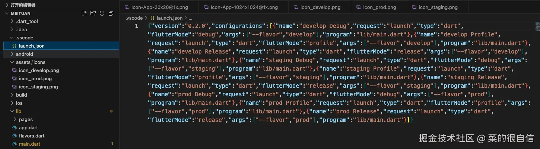Select launch.json in the file tree
The height and width of the screenshot is (149, 540).
61,46
